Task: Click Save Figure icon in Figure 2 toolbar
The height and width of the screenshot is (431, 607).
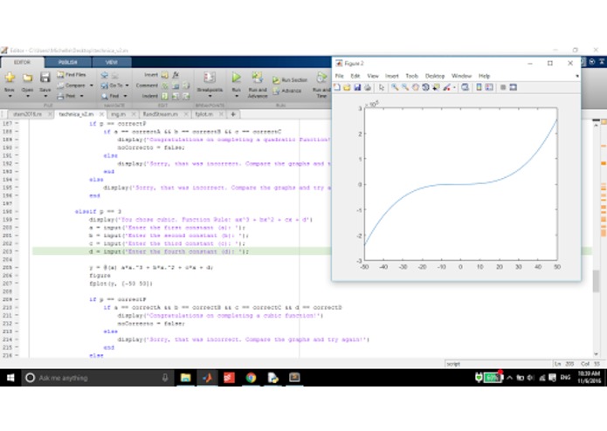Action: point(357,87)
